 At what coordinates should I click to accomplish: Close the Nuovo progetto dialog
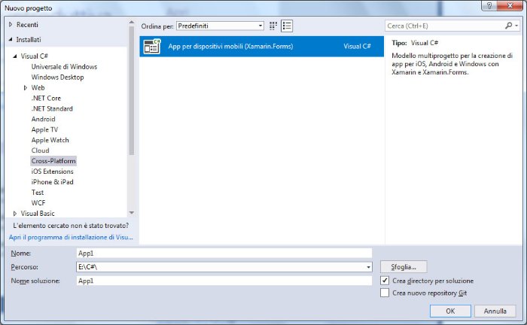(x=510, y=5)
